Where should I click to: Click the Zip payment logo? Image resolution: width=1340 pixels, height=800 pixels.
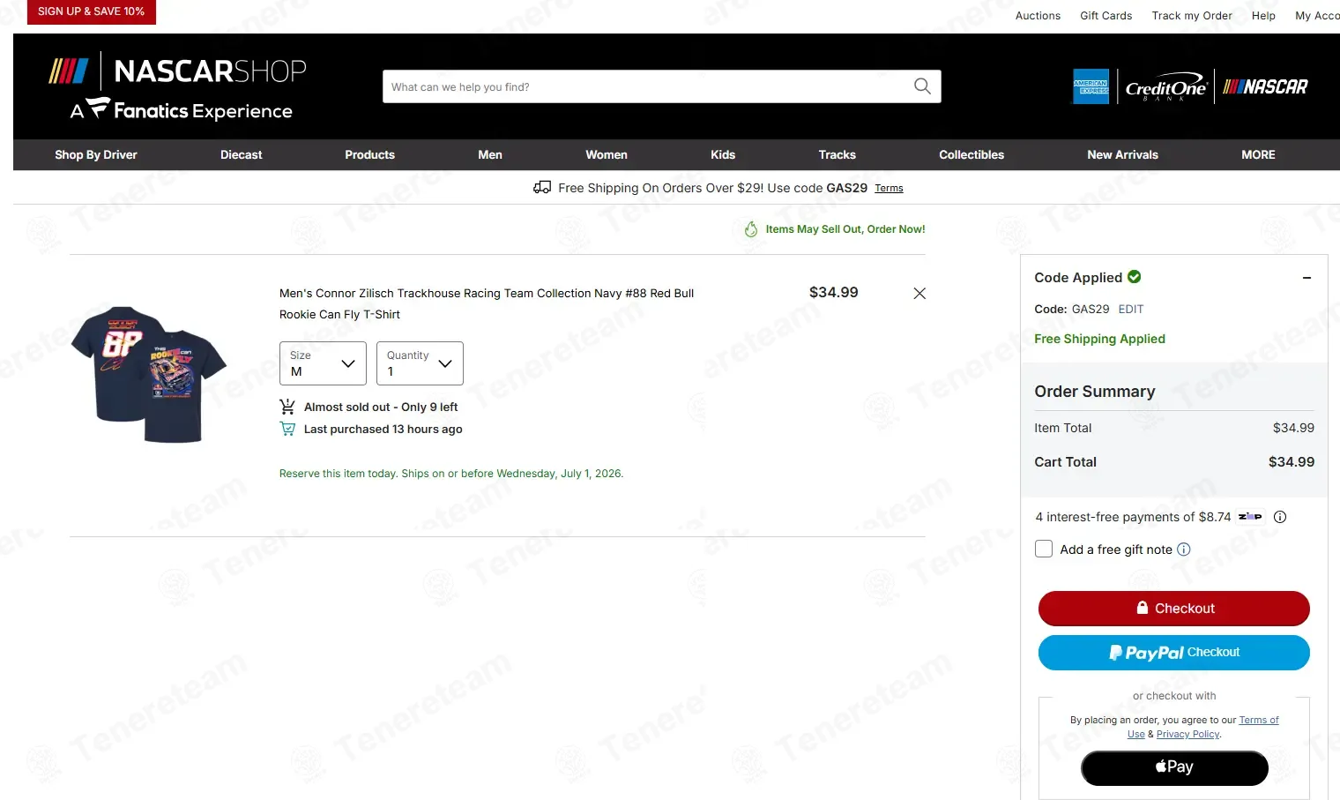pyautogui.click(x=1250, y=517)
